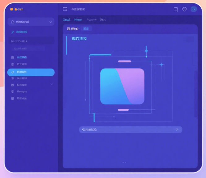
Task: Click the bell icon in the sidebar dropdown
Action: (13, 22)
